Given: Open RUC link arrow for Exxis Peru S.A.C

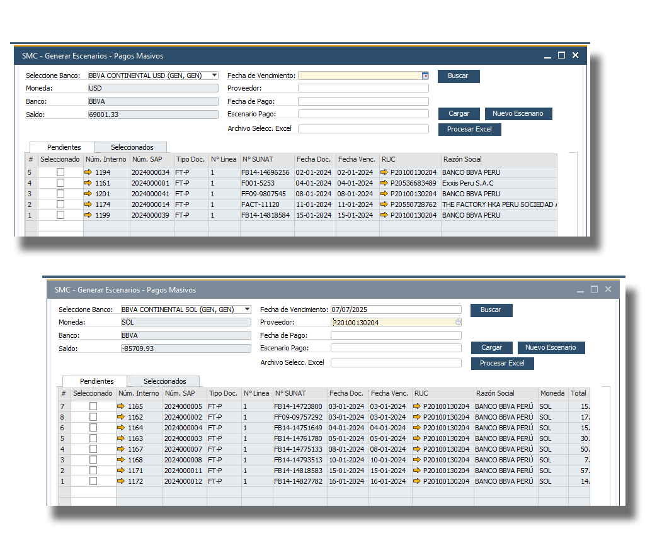Looking at the screenshot, I should [384, 183].
